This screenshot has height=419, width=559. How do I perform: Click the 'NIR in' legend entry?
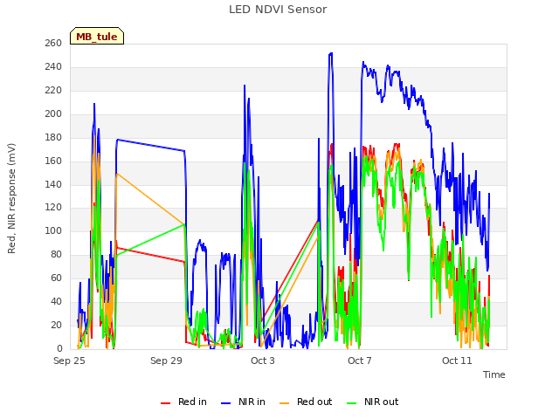243,402
